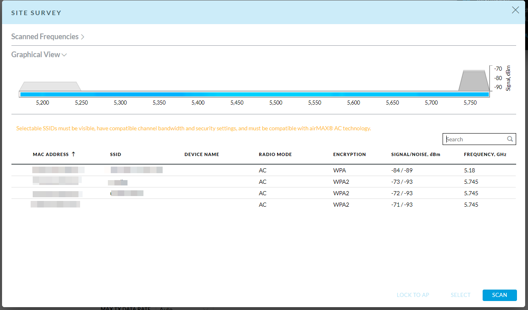Click the blue frequency spectrum bar
Image resolution: width=528 pixels, height=310 pixels.
[254, 94]
